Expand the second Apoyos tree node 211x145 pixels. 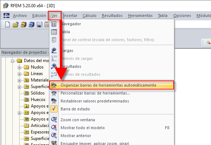pyautogui.click(x=19, y=113)
